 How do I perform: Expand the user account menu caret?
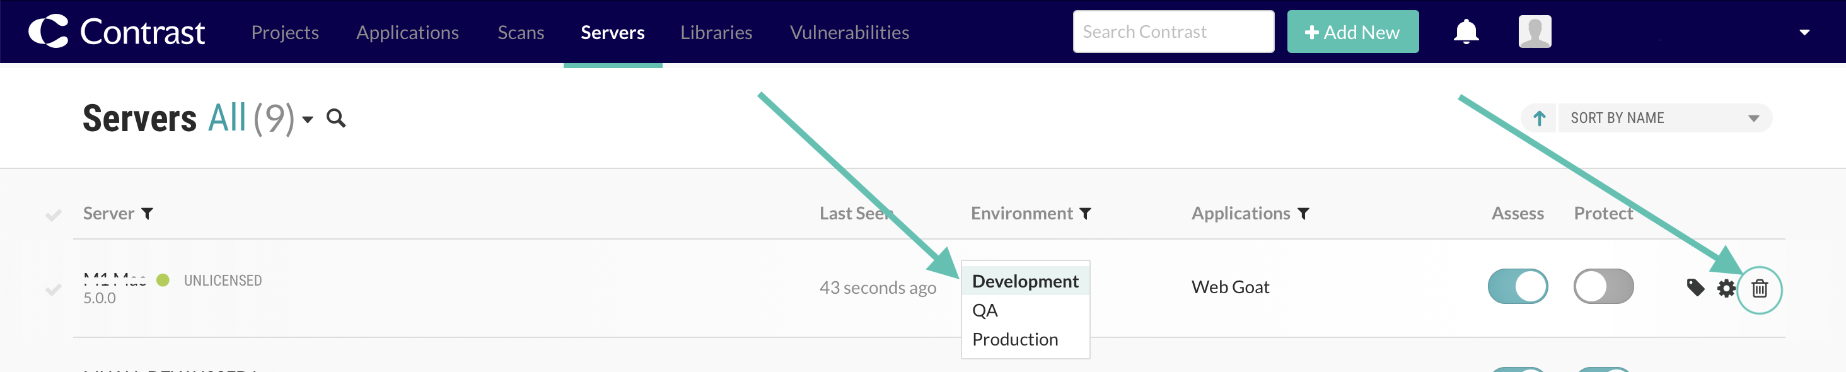coord(1804,32)
